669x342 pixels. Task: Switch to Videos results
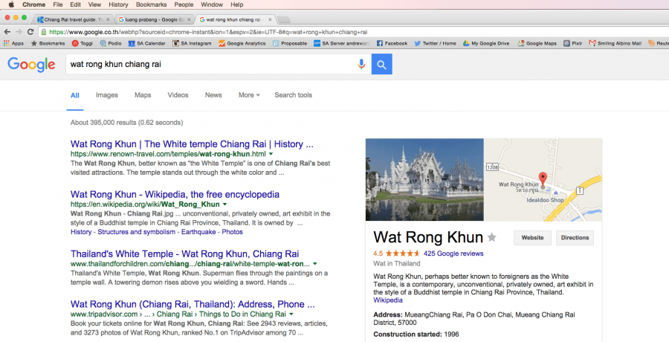pyautogui.click(x=178, y=95)
